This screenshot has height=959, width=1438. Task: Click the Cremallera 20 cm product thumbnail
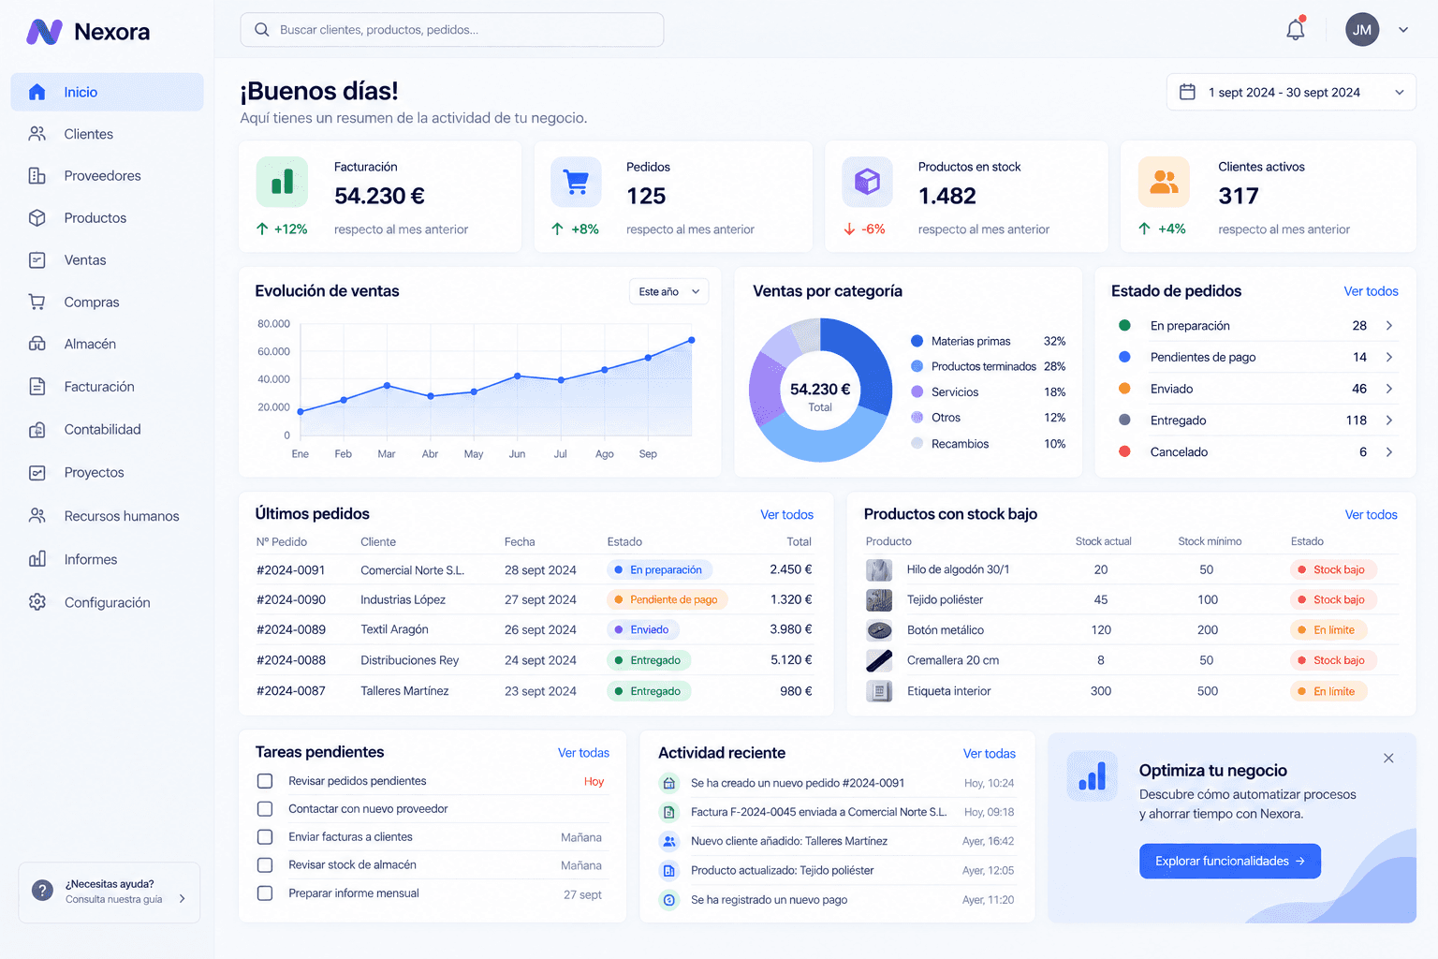tap(879, 660)
